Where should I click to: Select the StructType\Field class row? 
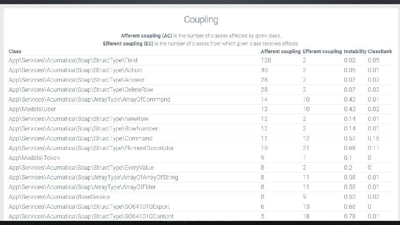click(x=73, y=60)
